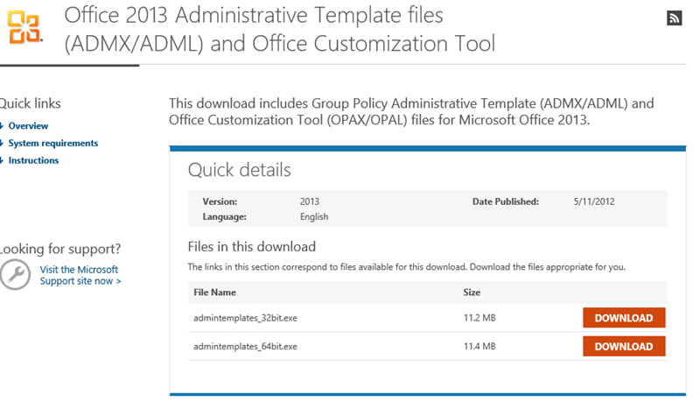
Task: Select the admintemplates_64bit.exe file name
Action: point(245,347)
